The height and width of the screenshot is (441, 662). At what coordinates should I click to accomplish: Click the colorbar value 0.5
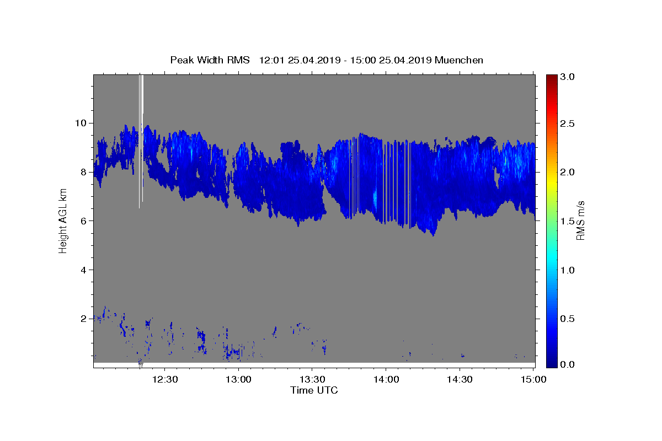568,319
